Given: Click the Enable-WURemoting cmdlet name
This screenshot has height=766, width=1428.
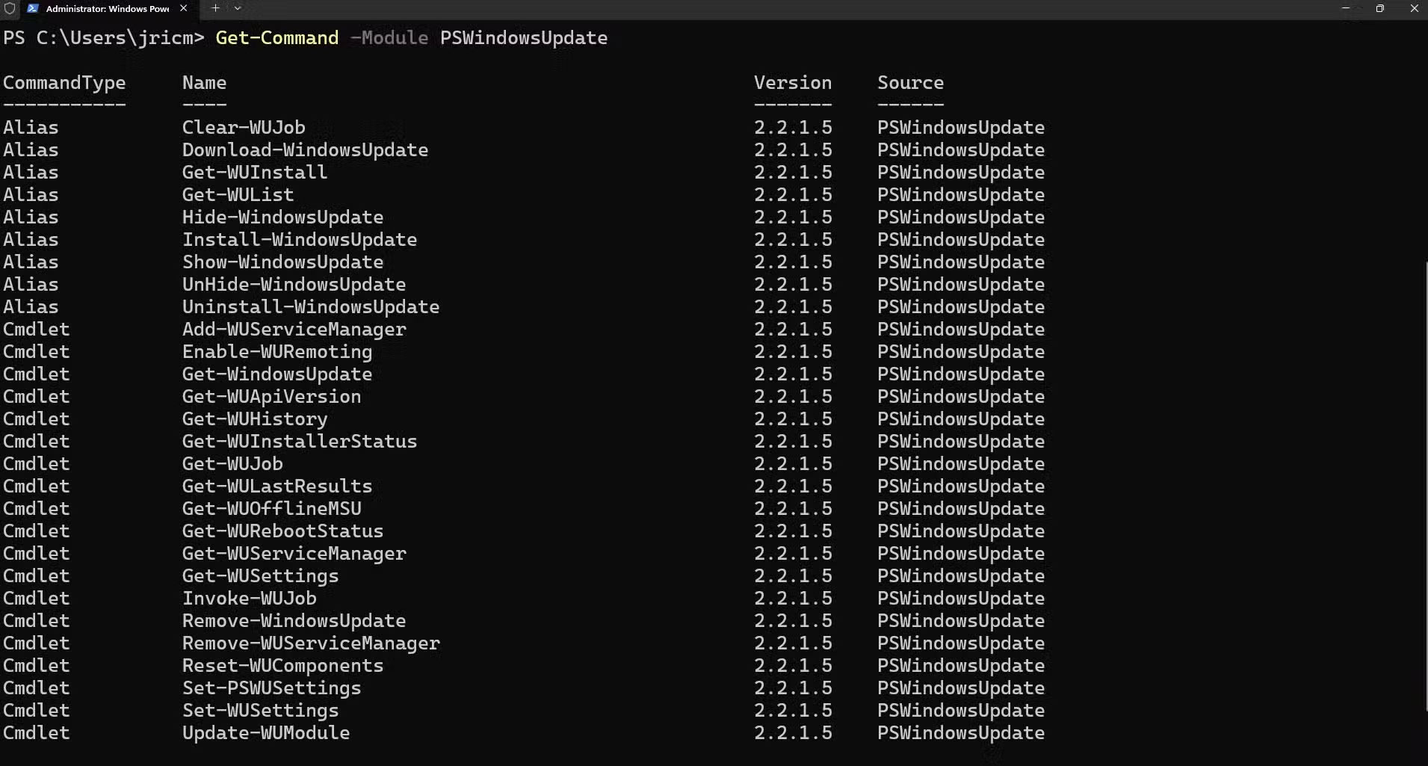Looking at the screenshot, I should [x=276, y=351].
